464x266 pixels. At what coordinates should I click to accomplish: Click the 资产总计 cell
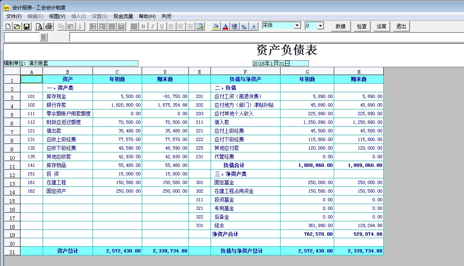pos(68,251)
